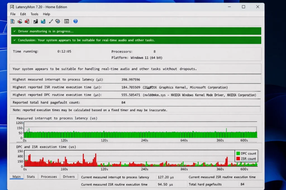The width and height of the screenshot is (286, 190).
Task: Click the red ISR count legend swatch
Action: pos(238,159)
